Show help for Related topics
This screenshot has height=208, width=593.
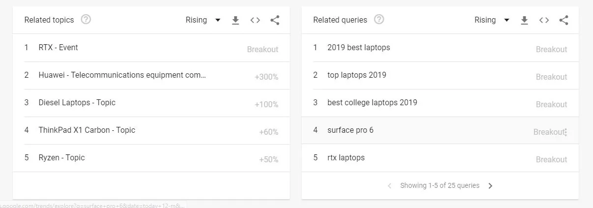pyautogui.click(x=86, y=20)
